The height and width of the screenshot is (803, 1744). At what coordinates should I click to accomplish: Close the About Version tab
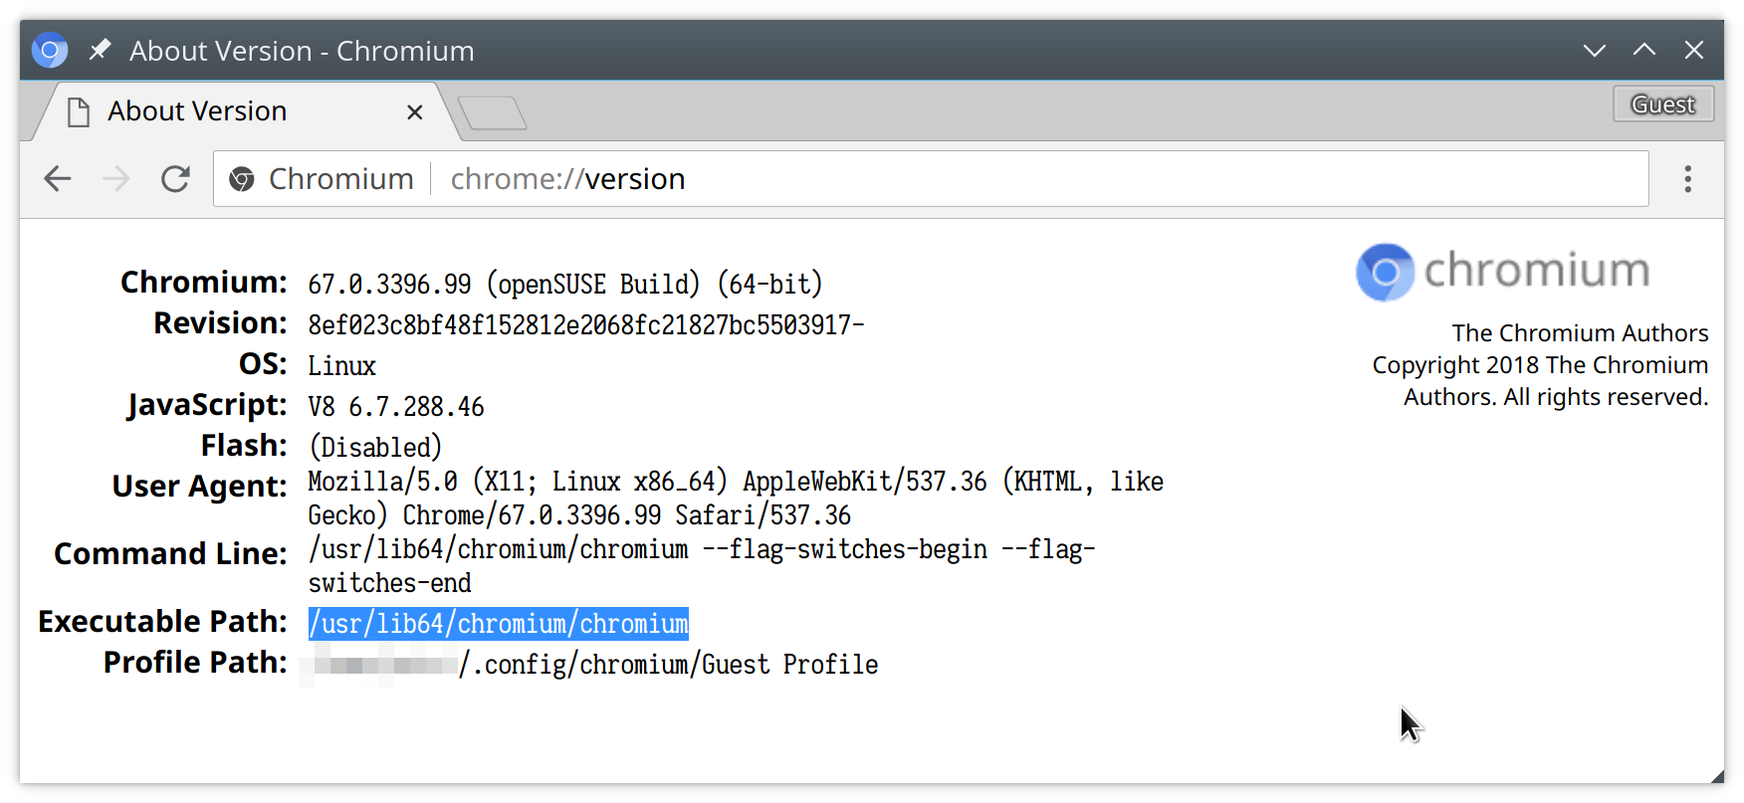[x=415, y=112]
